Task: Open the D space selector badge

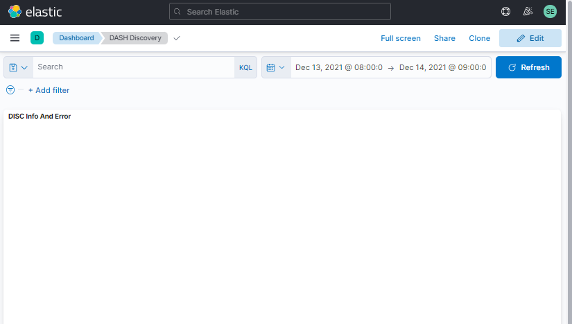Action: coord(37,38)
